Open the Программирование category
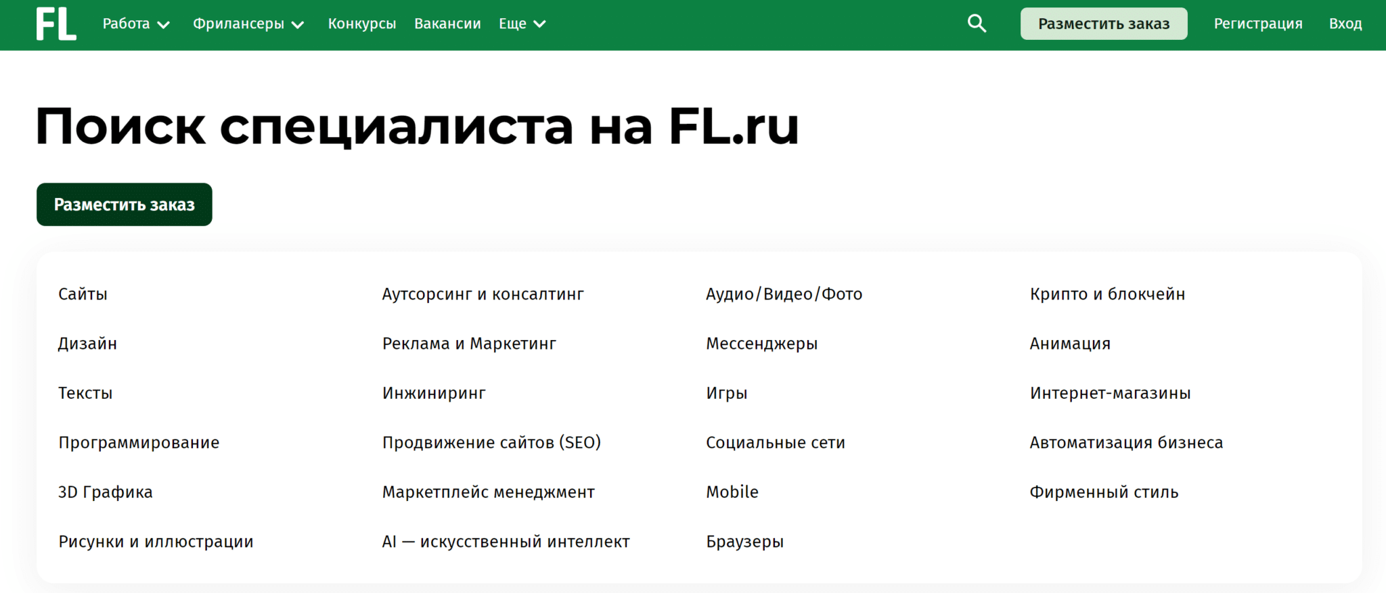 click(x=139, y=443)
